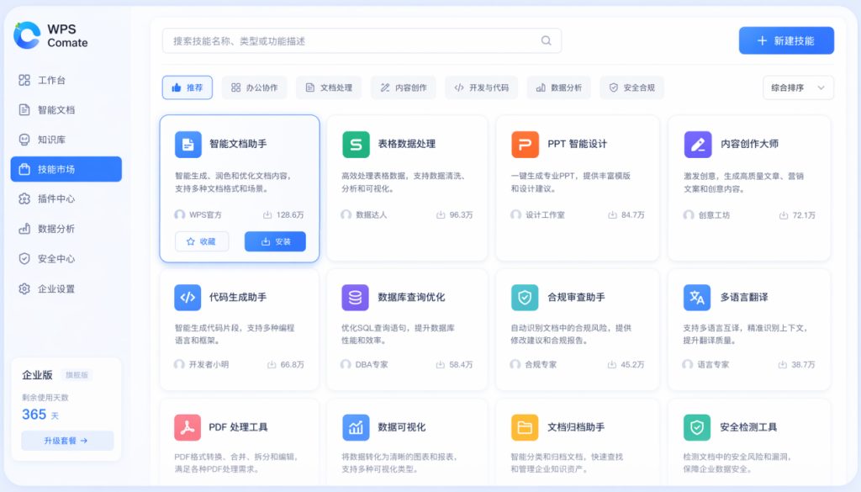Select the 办公协作 filter tab
The image size is (861, 492).
pos(254,87)
